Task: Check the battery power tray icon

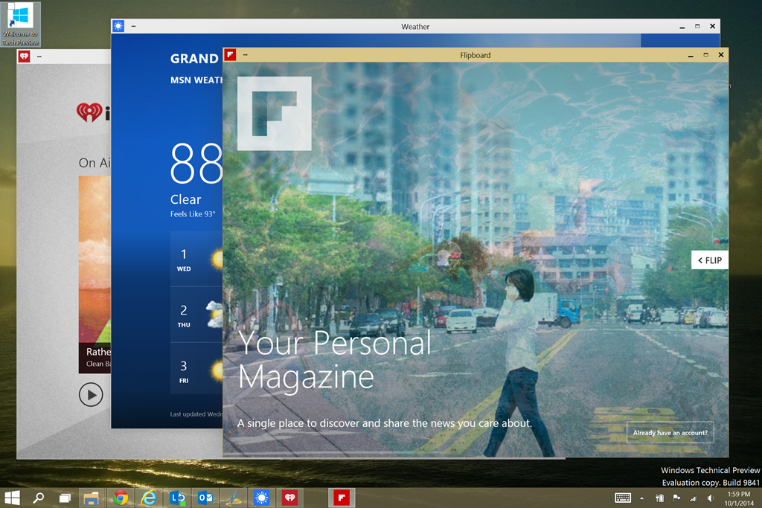Action: 659,498
